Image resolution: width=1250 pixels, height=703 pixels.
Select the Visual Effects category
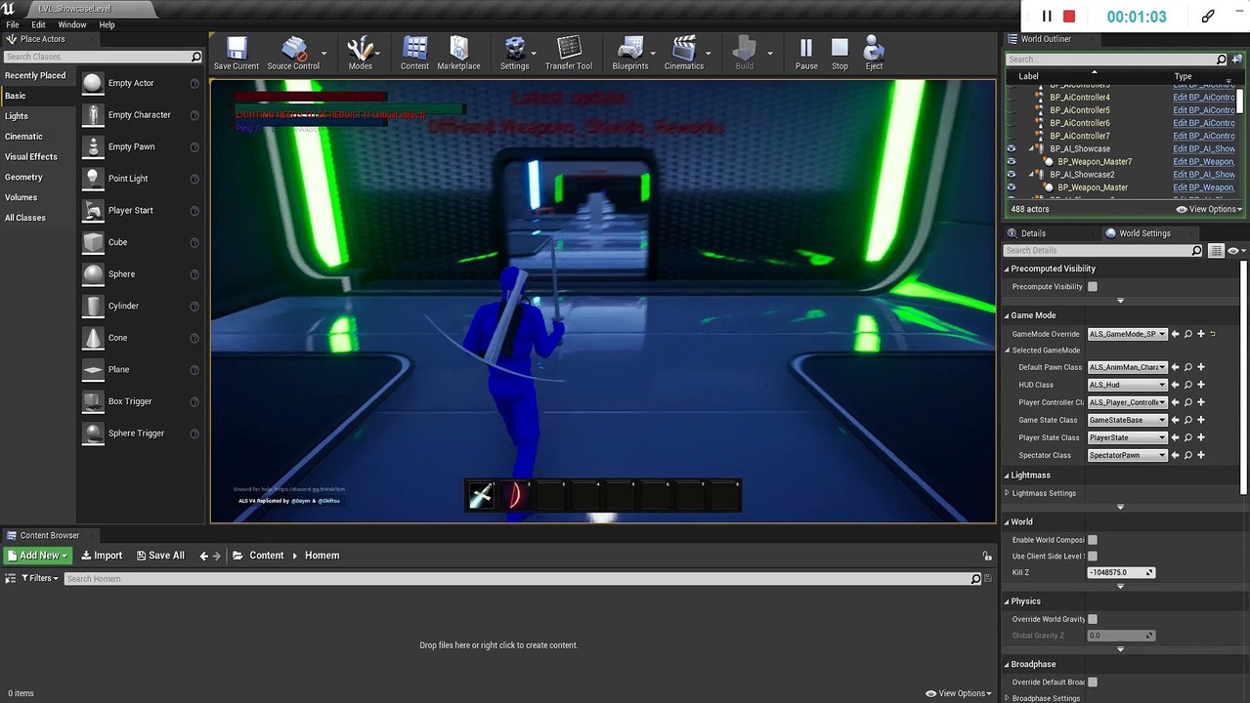tap(31, 156)
